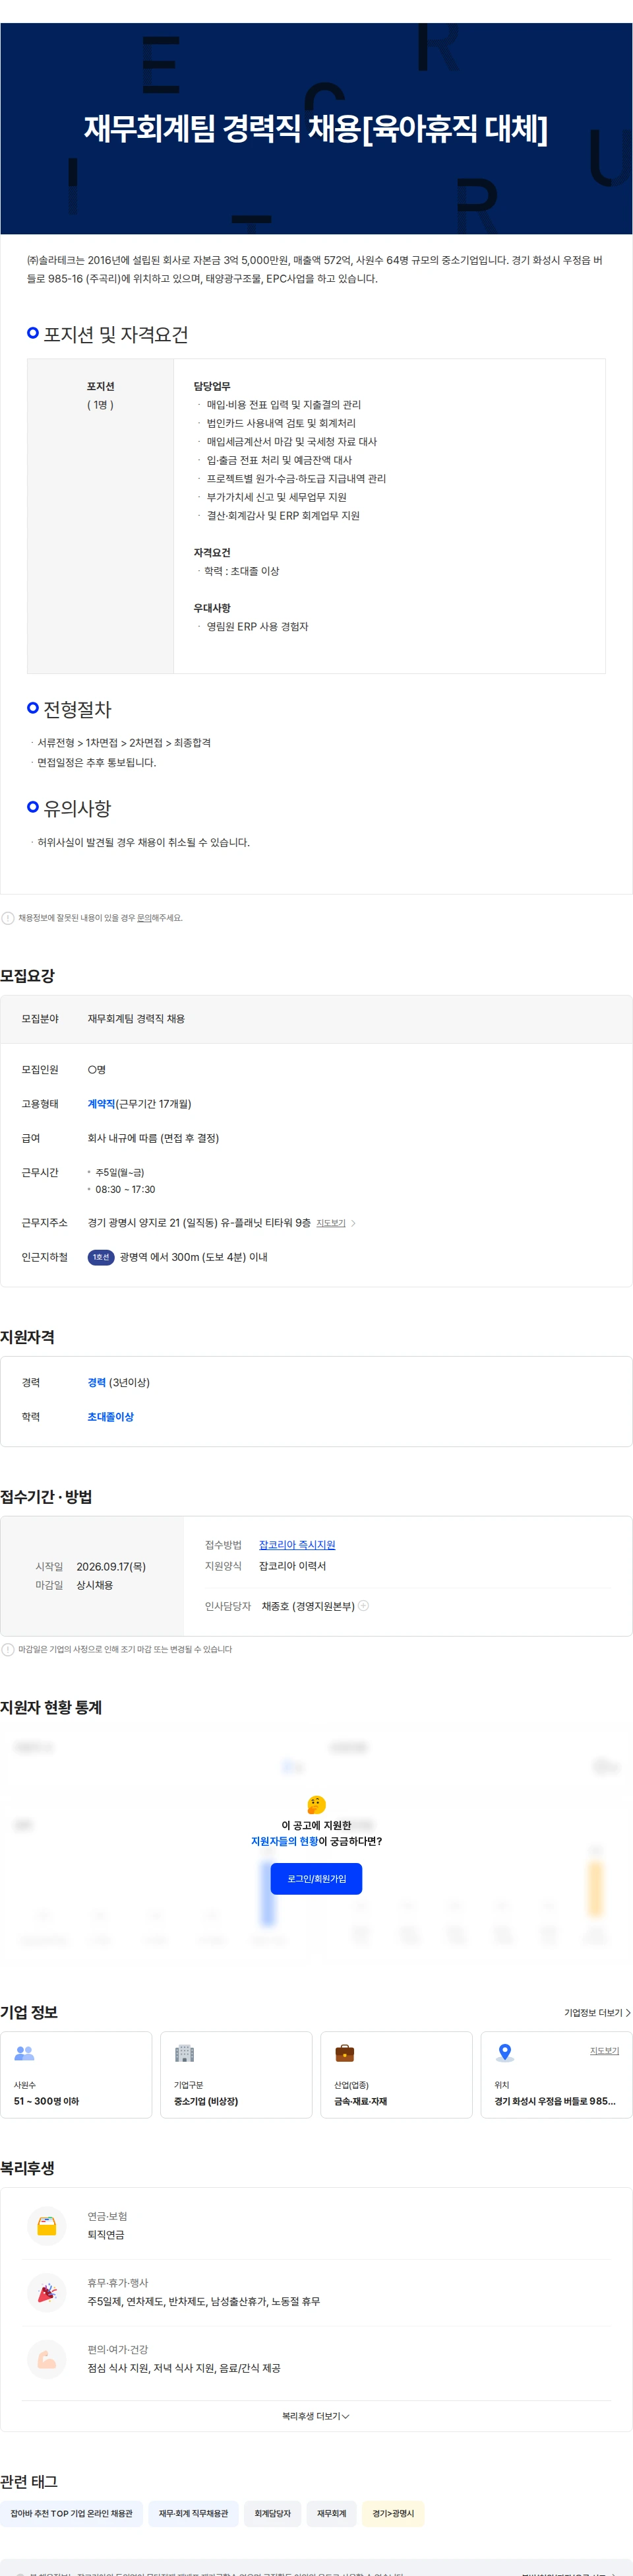Select tag 잡아바 추천 TOP 기업 온라인 채용관
The image size is (633, 2576).
(x=72, y=2513)
